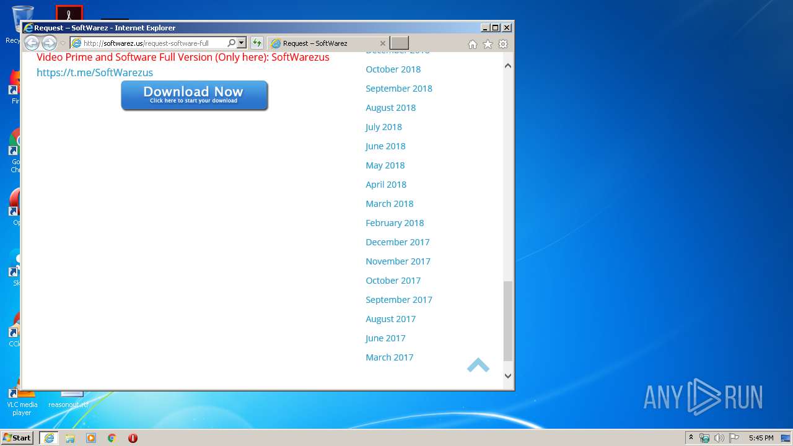Screen dimensions: 793x446
Task: Open February 2018 archive link
Action: (x=395, y=223)
